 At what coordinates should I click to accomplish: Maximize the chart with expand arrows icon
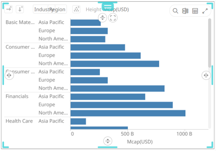pos(205,11)
